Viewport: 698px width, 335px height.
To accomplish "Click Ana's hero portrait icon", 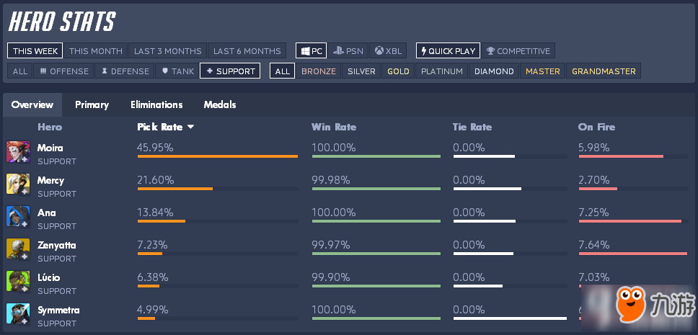I will click(x=18, y=217).
